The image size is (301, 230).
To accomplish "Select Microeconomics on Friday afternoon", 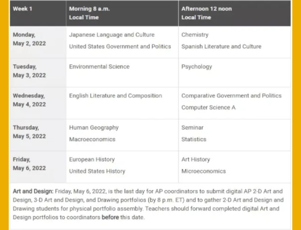I will pos(204,171).
